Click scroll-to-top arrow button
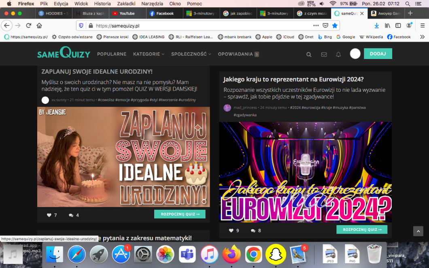This screenshot has width=429, height=268. pos(418,231)
